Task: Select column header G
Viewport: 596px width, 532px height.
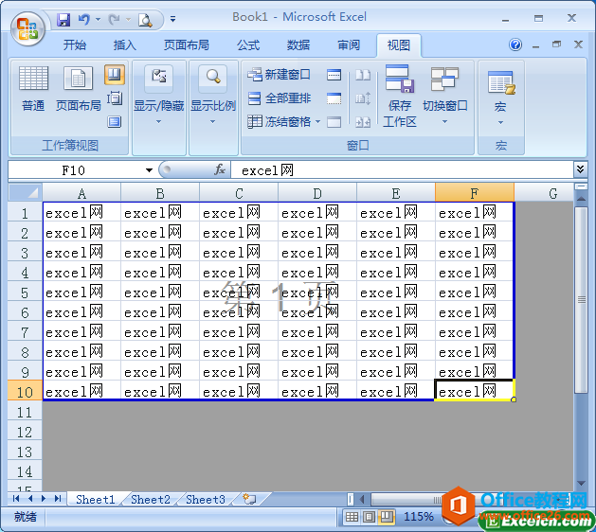Action: pos(552,193)
